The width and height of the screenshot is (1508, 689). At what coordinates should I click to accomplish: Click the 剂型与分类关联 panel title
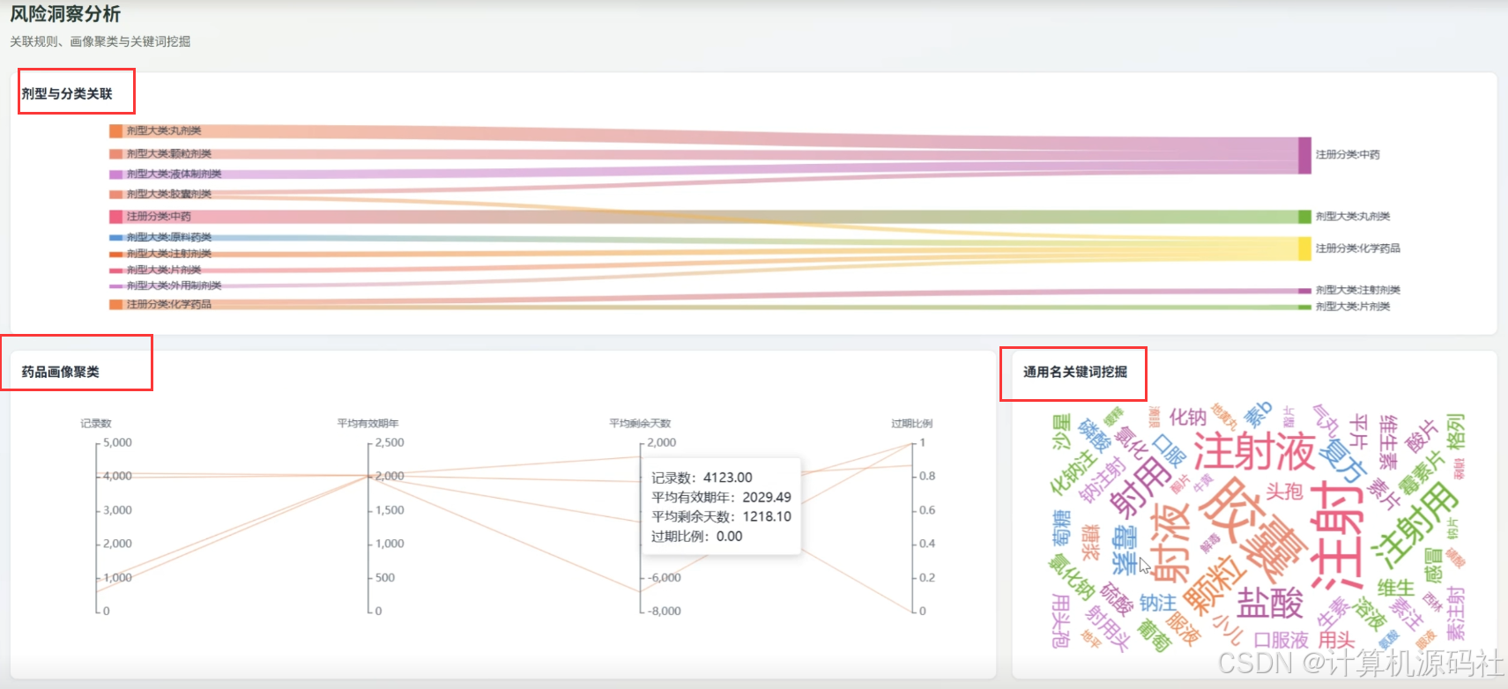[67, 93]
